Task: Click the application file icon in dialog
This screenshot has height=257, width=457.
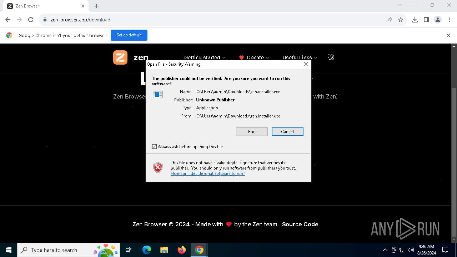Action: tap(158, 95)
